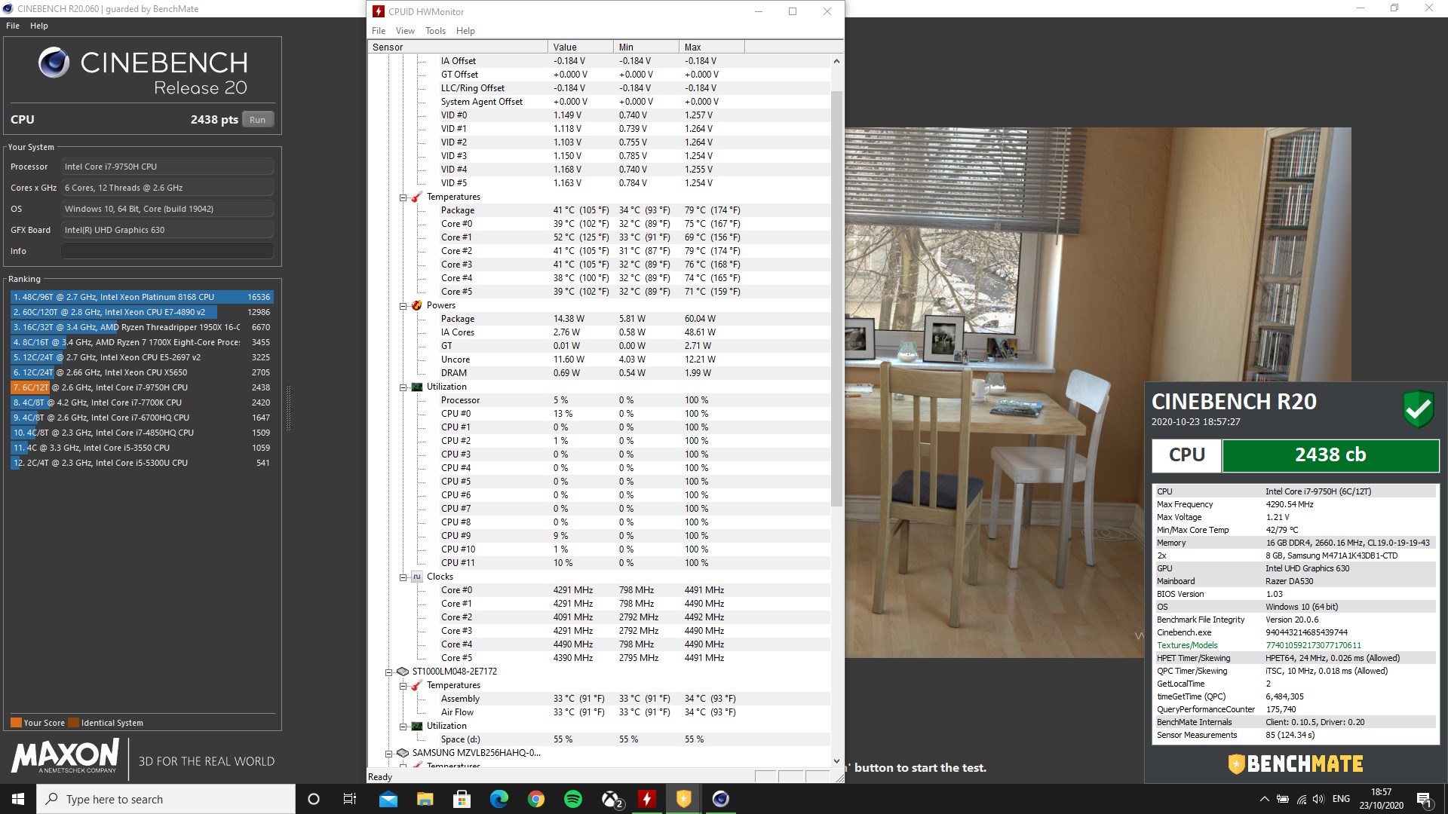The width and height of the screenshot is (1448, 814).
Task: Click HWMonitor scroll up arrow
Action: 836,61
